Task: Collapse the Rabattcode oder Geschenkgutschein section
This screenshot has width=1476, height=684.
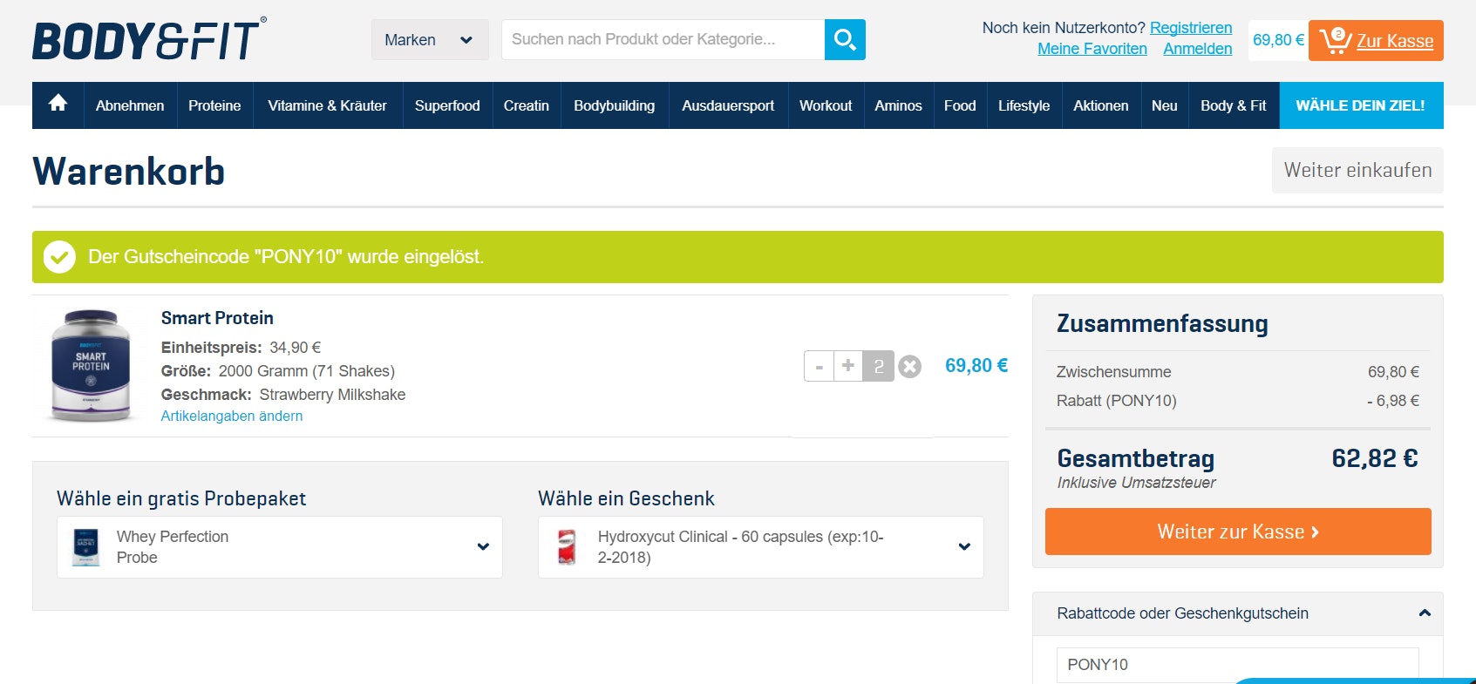Action: [x=1425, y=613]
